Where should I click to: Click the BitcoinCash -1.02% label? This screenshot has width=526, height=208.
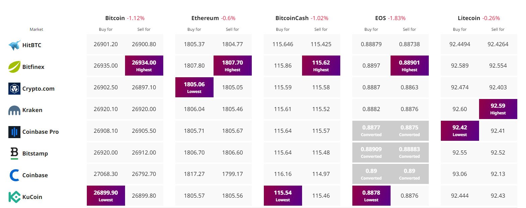[x=301, y=18]
